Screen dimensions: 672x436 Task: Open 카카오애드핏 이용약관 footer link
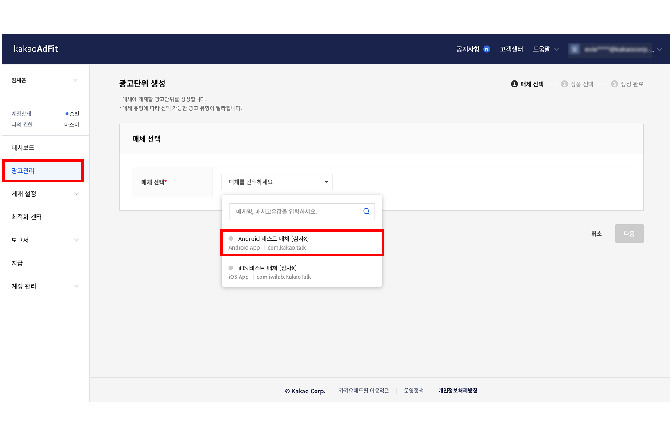coord(364,391)
